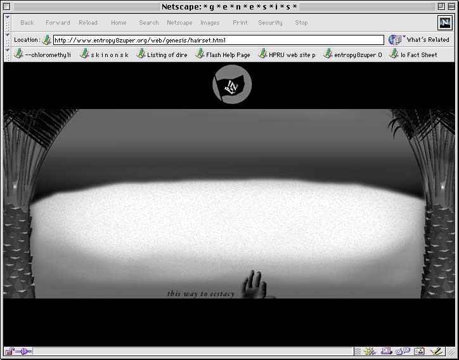Image resolution: width=459 pixels, height=360 pixels.
Task: Open the 'Flash Help Page' bookmark
Action: [223, 55]
